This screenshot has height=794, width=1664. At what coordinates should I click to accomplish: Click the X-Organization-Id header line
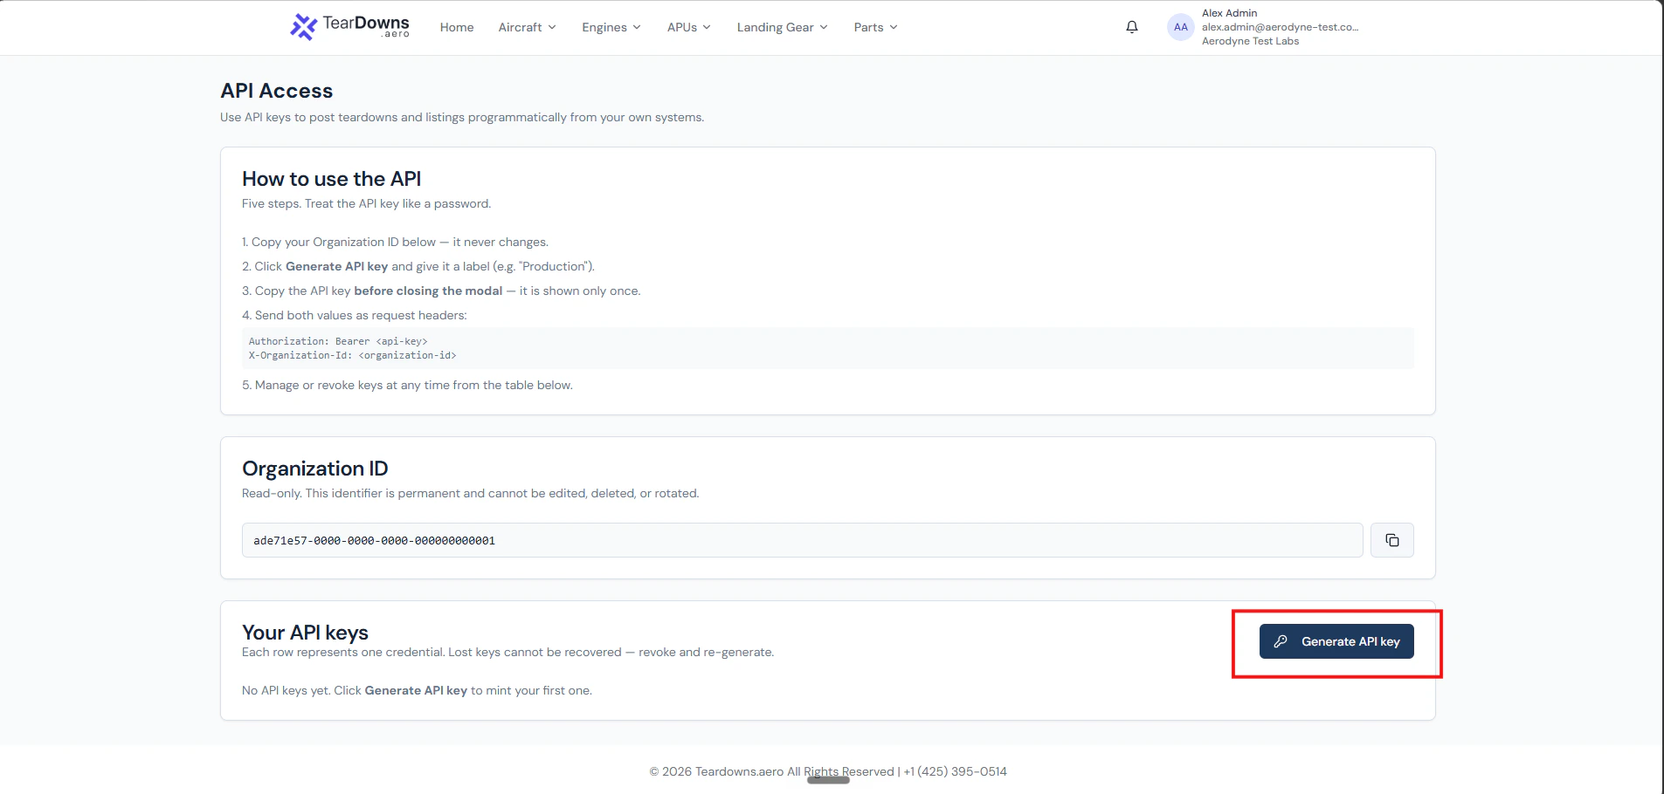[x=352, y=355]
